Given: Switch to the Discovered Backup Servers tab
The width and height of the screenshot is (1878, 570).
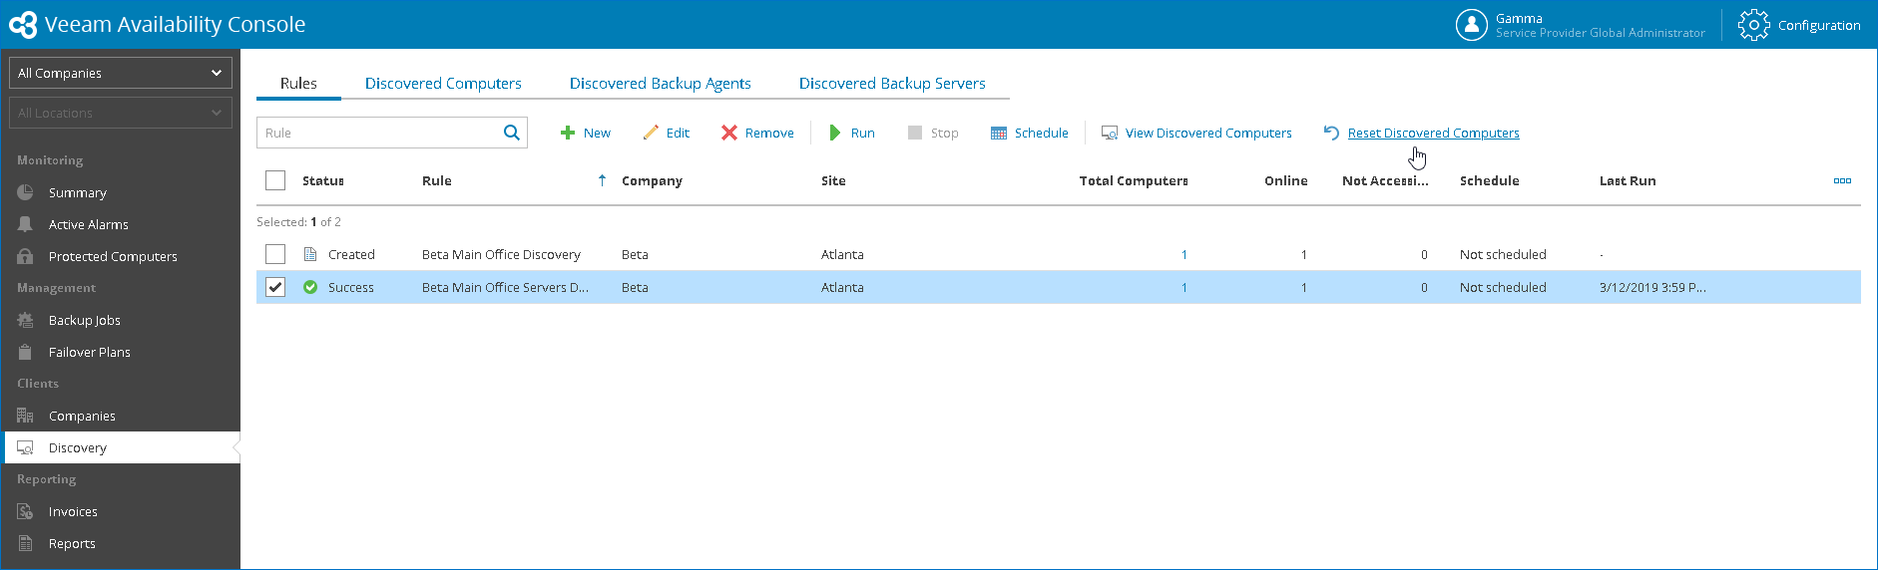Looking at the screenshot, I should [x=892, y=84].
